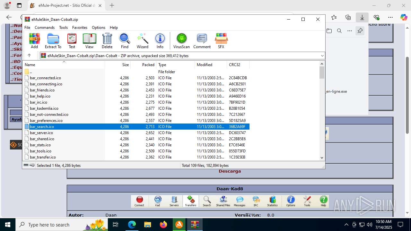Go up one folder level arrow

coord(29,56)
